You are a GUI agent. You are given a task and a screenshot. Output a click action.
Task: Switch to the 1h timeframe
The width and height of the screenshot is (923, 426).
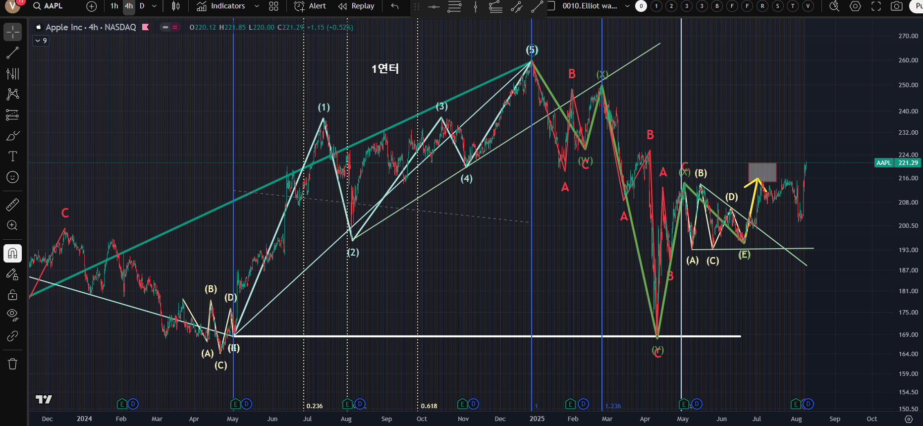(114, 6)
